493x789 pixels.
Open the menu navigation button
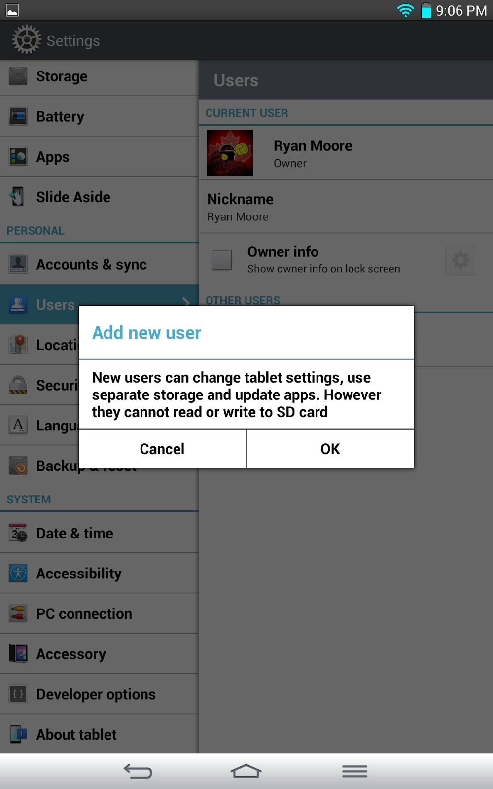point(355,771)
